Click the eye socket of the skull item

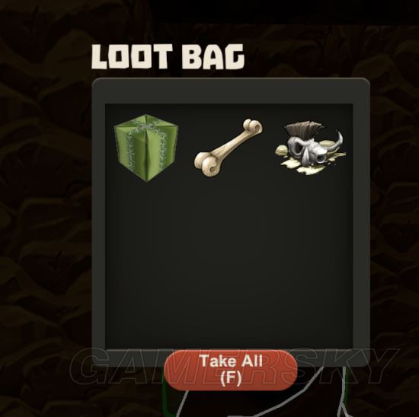297,148
